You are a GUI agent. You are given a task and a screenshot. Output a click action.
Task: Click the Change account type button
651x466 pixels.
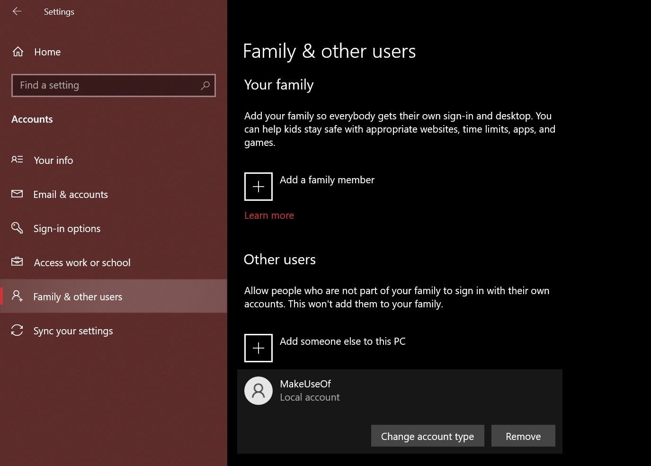(427, 436)
